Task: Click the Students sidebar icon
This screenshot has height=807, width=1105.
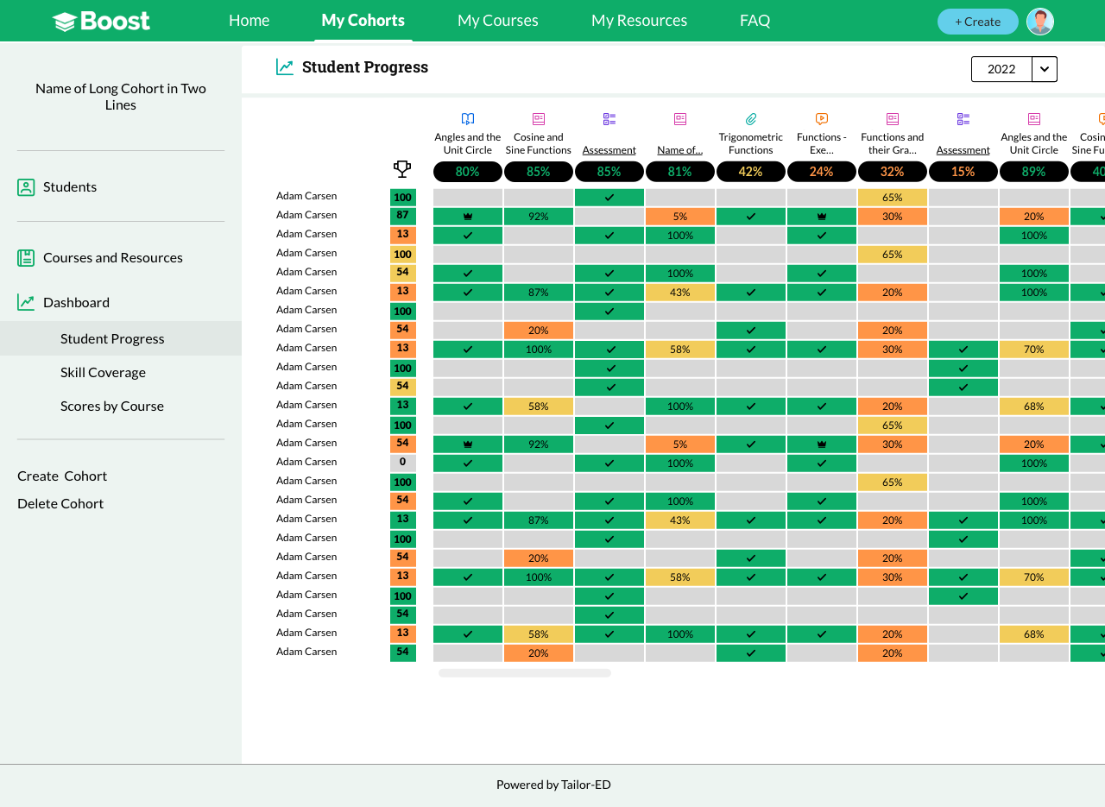Action: (x=26, y=187)
